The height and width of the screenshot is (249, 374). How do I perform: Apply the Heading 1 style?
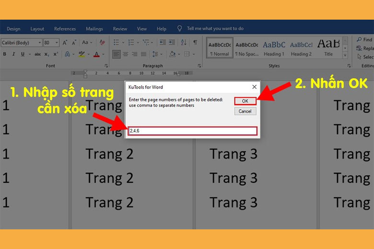274,48
